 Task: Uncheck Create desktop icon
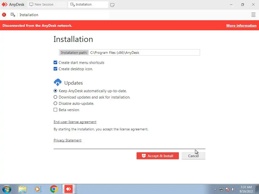(x=55, y=69)
